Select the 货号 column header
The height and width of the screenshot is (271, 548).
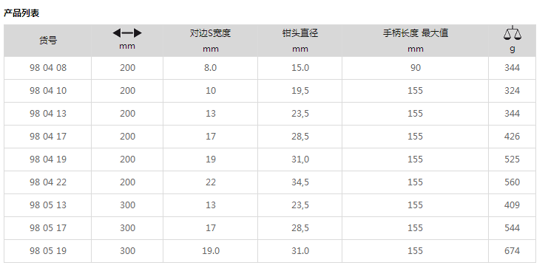click(x=48, y=41)
